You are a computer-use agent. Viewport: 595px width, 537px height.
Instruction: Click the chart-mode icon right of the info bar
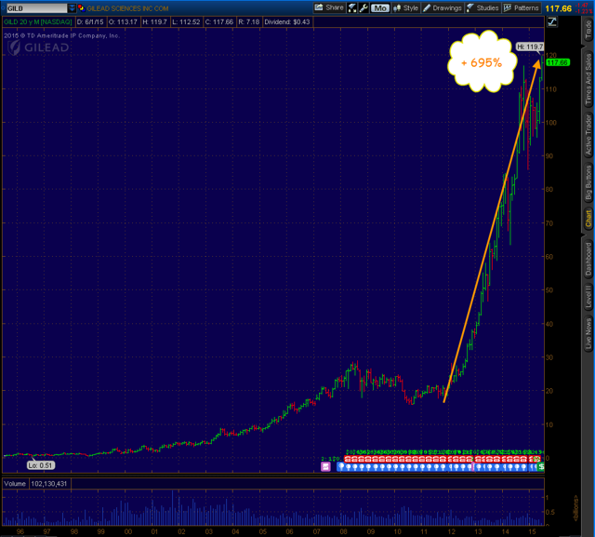pos(552,22)
